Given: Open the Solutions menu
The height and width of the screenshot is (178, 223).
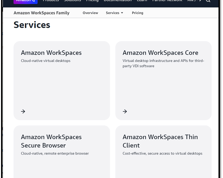Looking at the screenshot, I should point(72,1).
